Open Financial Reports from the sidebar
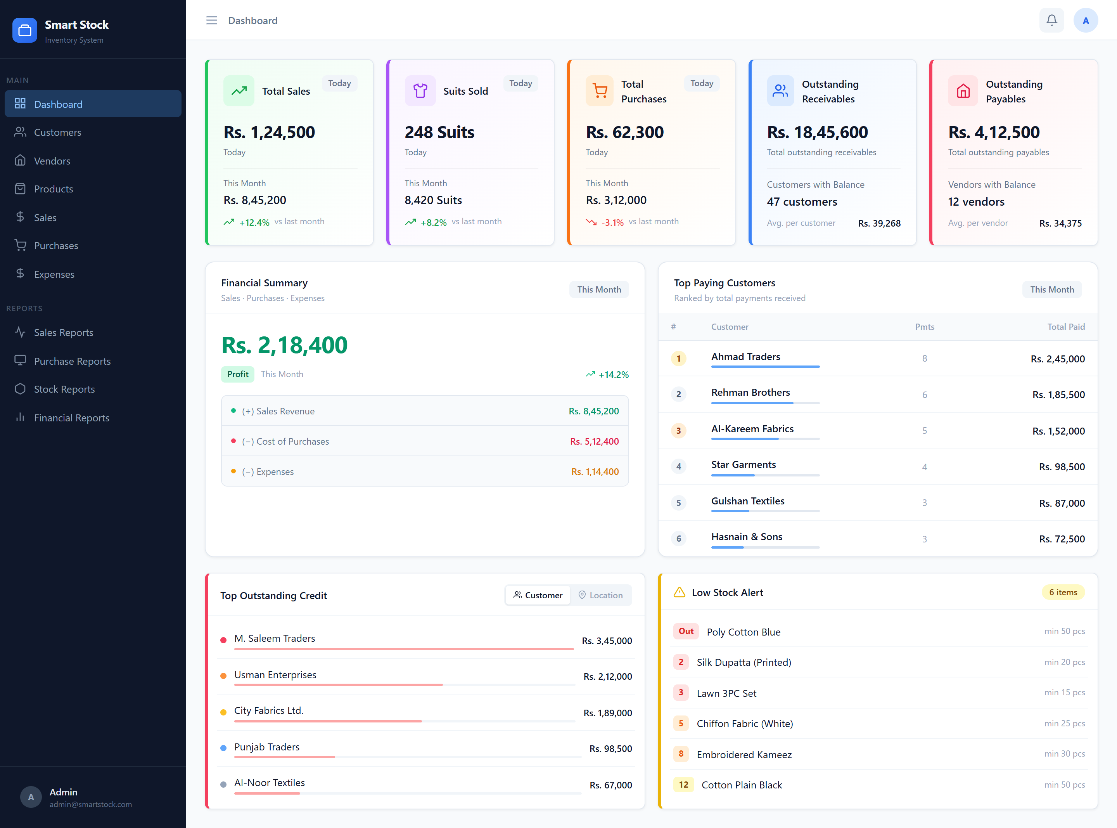The height and width of the screenshot is (828, 1117). coord(71,417)
